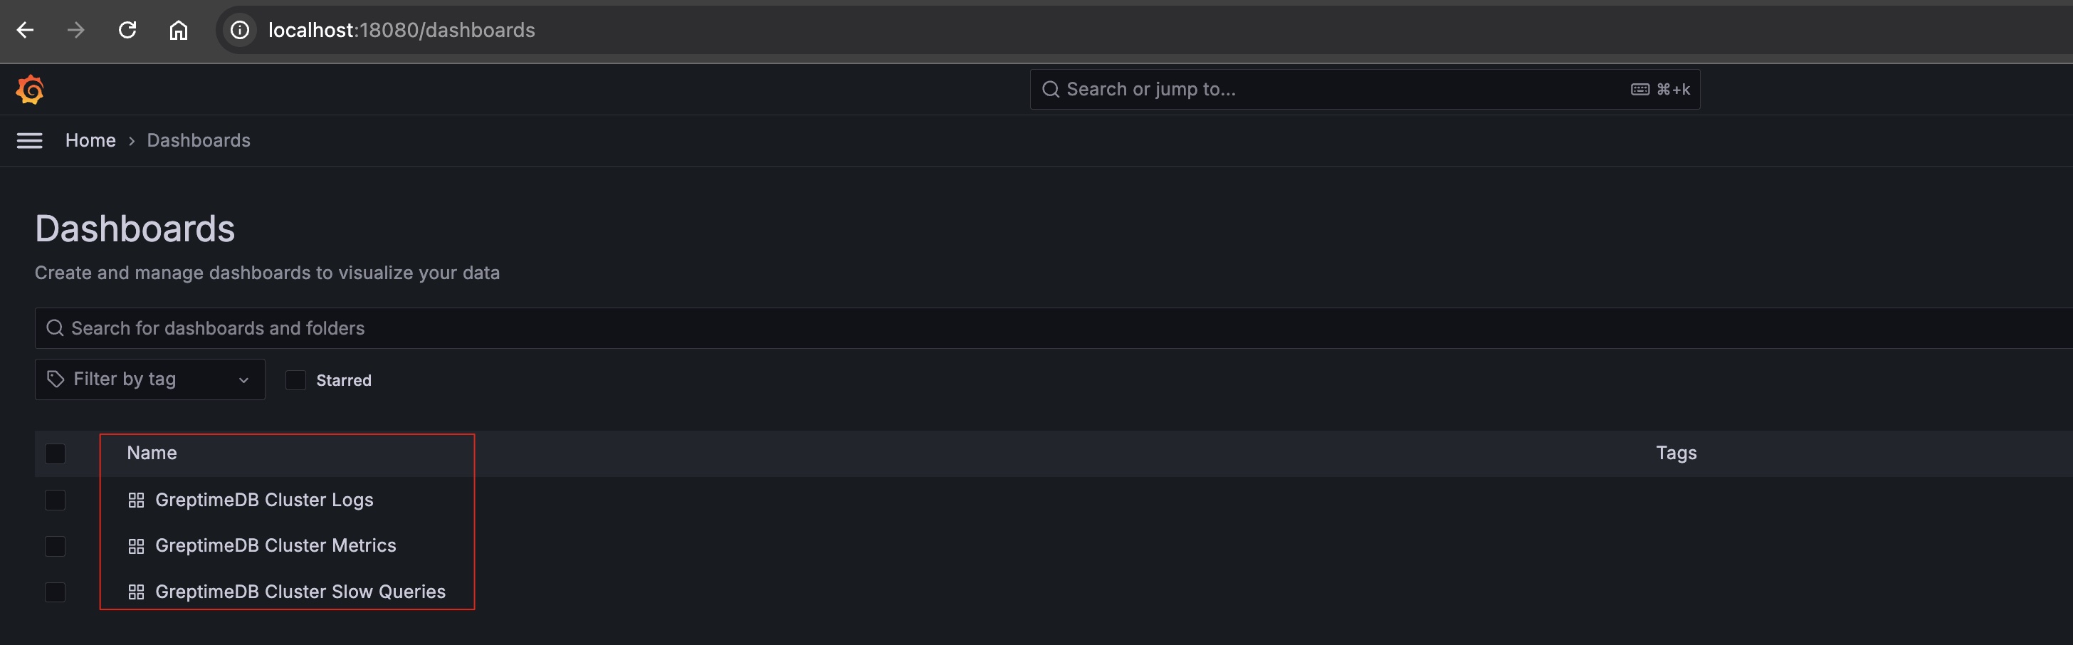Click the Name column header
This screenshot has width=2073, height=645.
[x=152, y=453]
